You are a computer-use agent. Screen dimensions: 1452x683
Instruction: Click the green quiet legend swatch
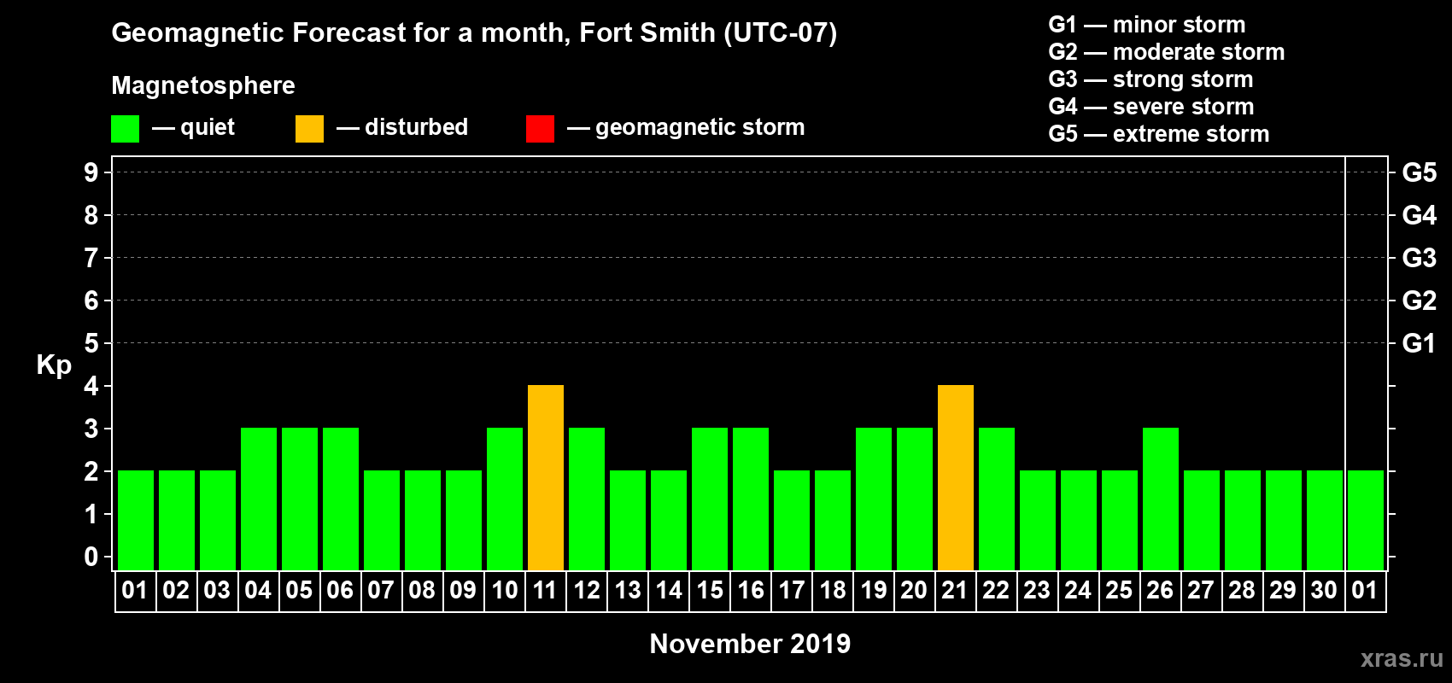[125, 129]
